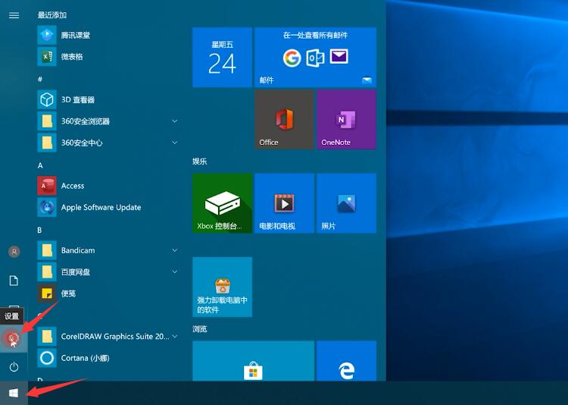568x405 pixels.
Task: Open the Microsoft Store tile
Action: pos(253,361)
